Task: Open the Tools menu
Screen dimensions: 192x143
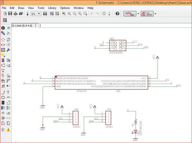Action: (x=41, y=8)
